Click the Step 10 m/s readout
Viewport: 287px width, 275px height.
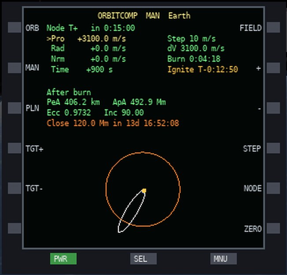[191, 39]
